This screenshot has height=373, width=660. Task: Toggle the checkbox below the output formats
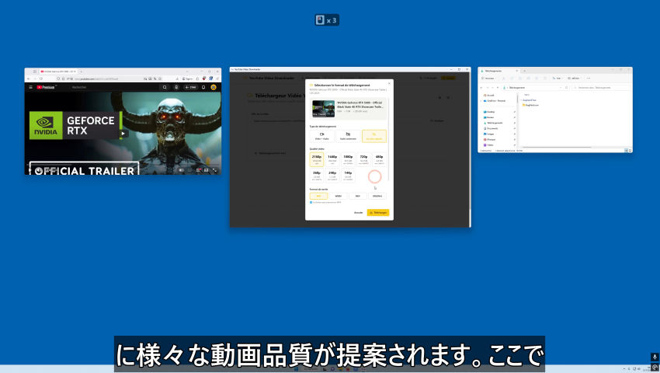tap(311, 203)
